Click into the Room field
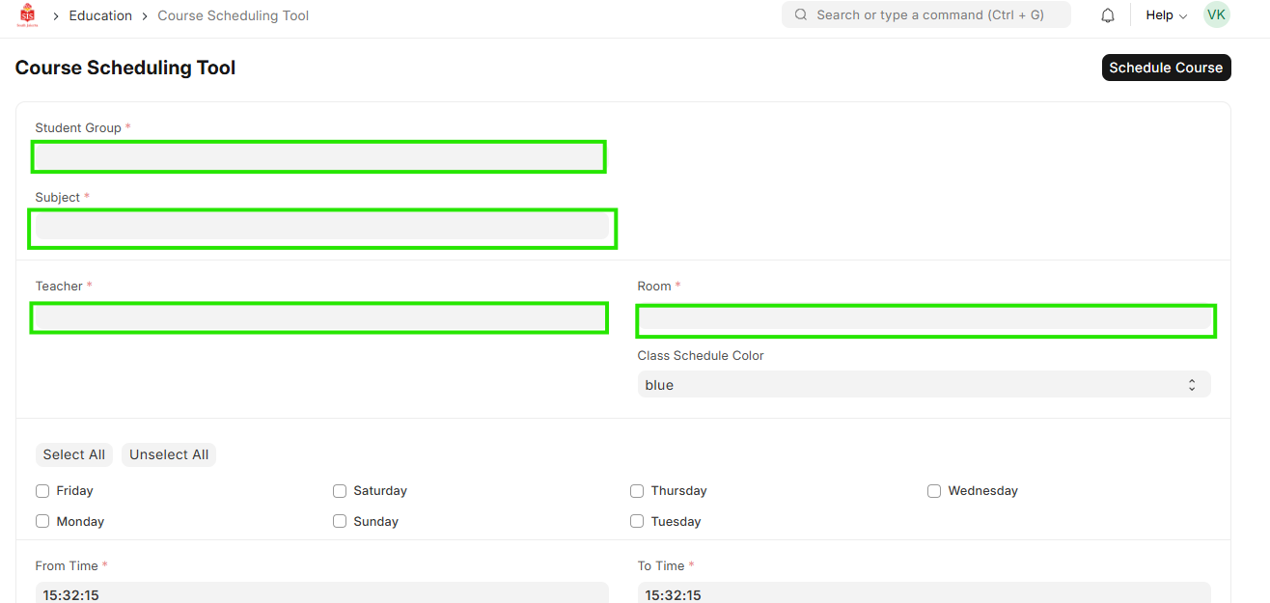Image resolution: width=1270 pixels, height=603 pixels. [x=925, y=321]
